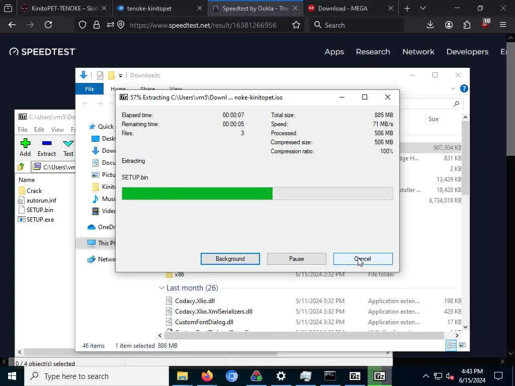Switch to KinitoPET-TENOKE browser tab
Image resolution: width=515 pixels, height=386 pixels.
(64, 8)
